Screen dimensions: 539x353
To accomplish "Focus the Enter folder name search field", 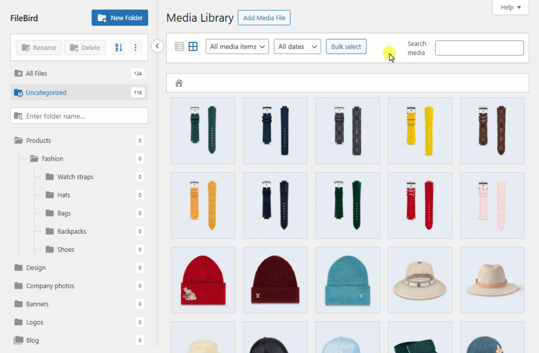I will pos(79,116).
